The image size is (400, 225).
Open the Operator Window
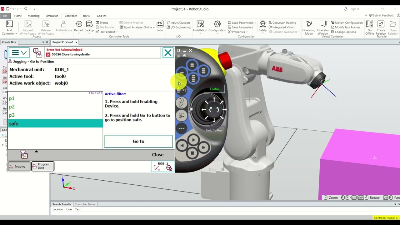coord(323,28)
